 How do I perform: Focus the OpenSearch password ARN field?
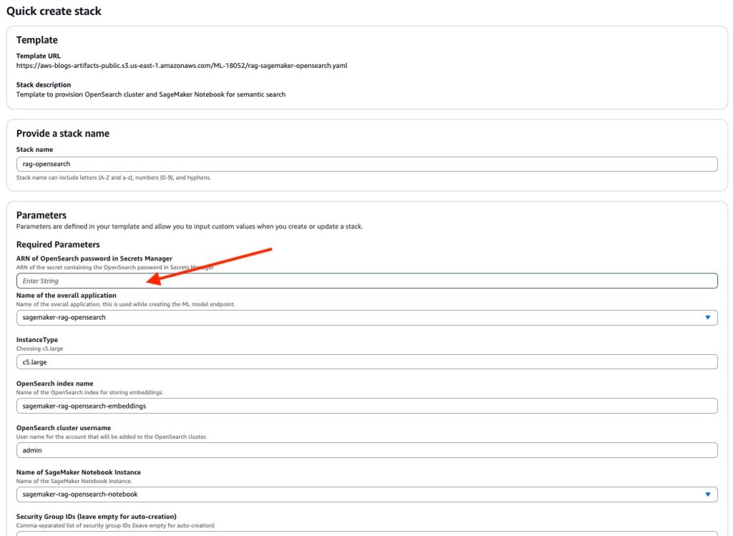pyautogui.click(x=367, y=281)
